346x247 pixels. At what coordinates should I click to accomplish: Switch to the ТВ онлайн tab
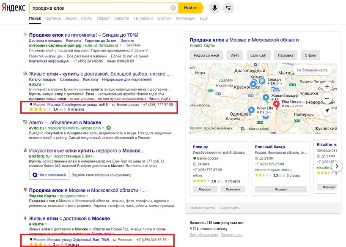[x=143, y=19]
